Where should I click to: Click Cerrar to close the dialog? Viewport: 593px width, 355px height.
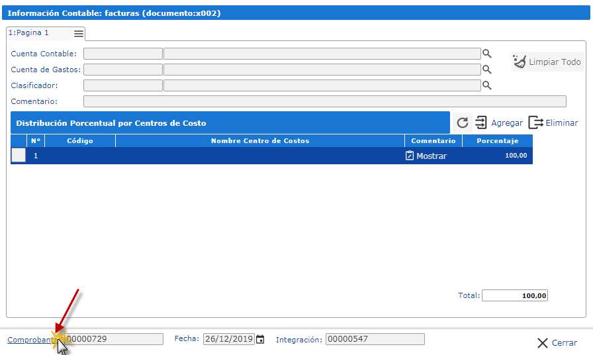point(557,342)
